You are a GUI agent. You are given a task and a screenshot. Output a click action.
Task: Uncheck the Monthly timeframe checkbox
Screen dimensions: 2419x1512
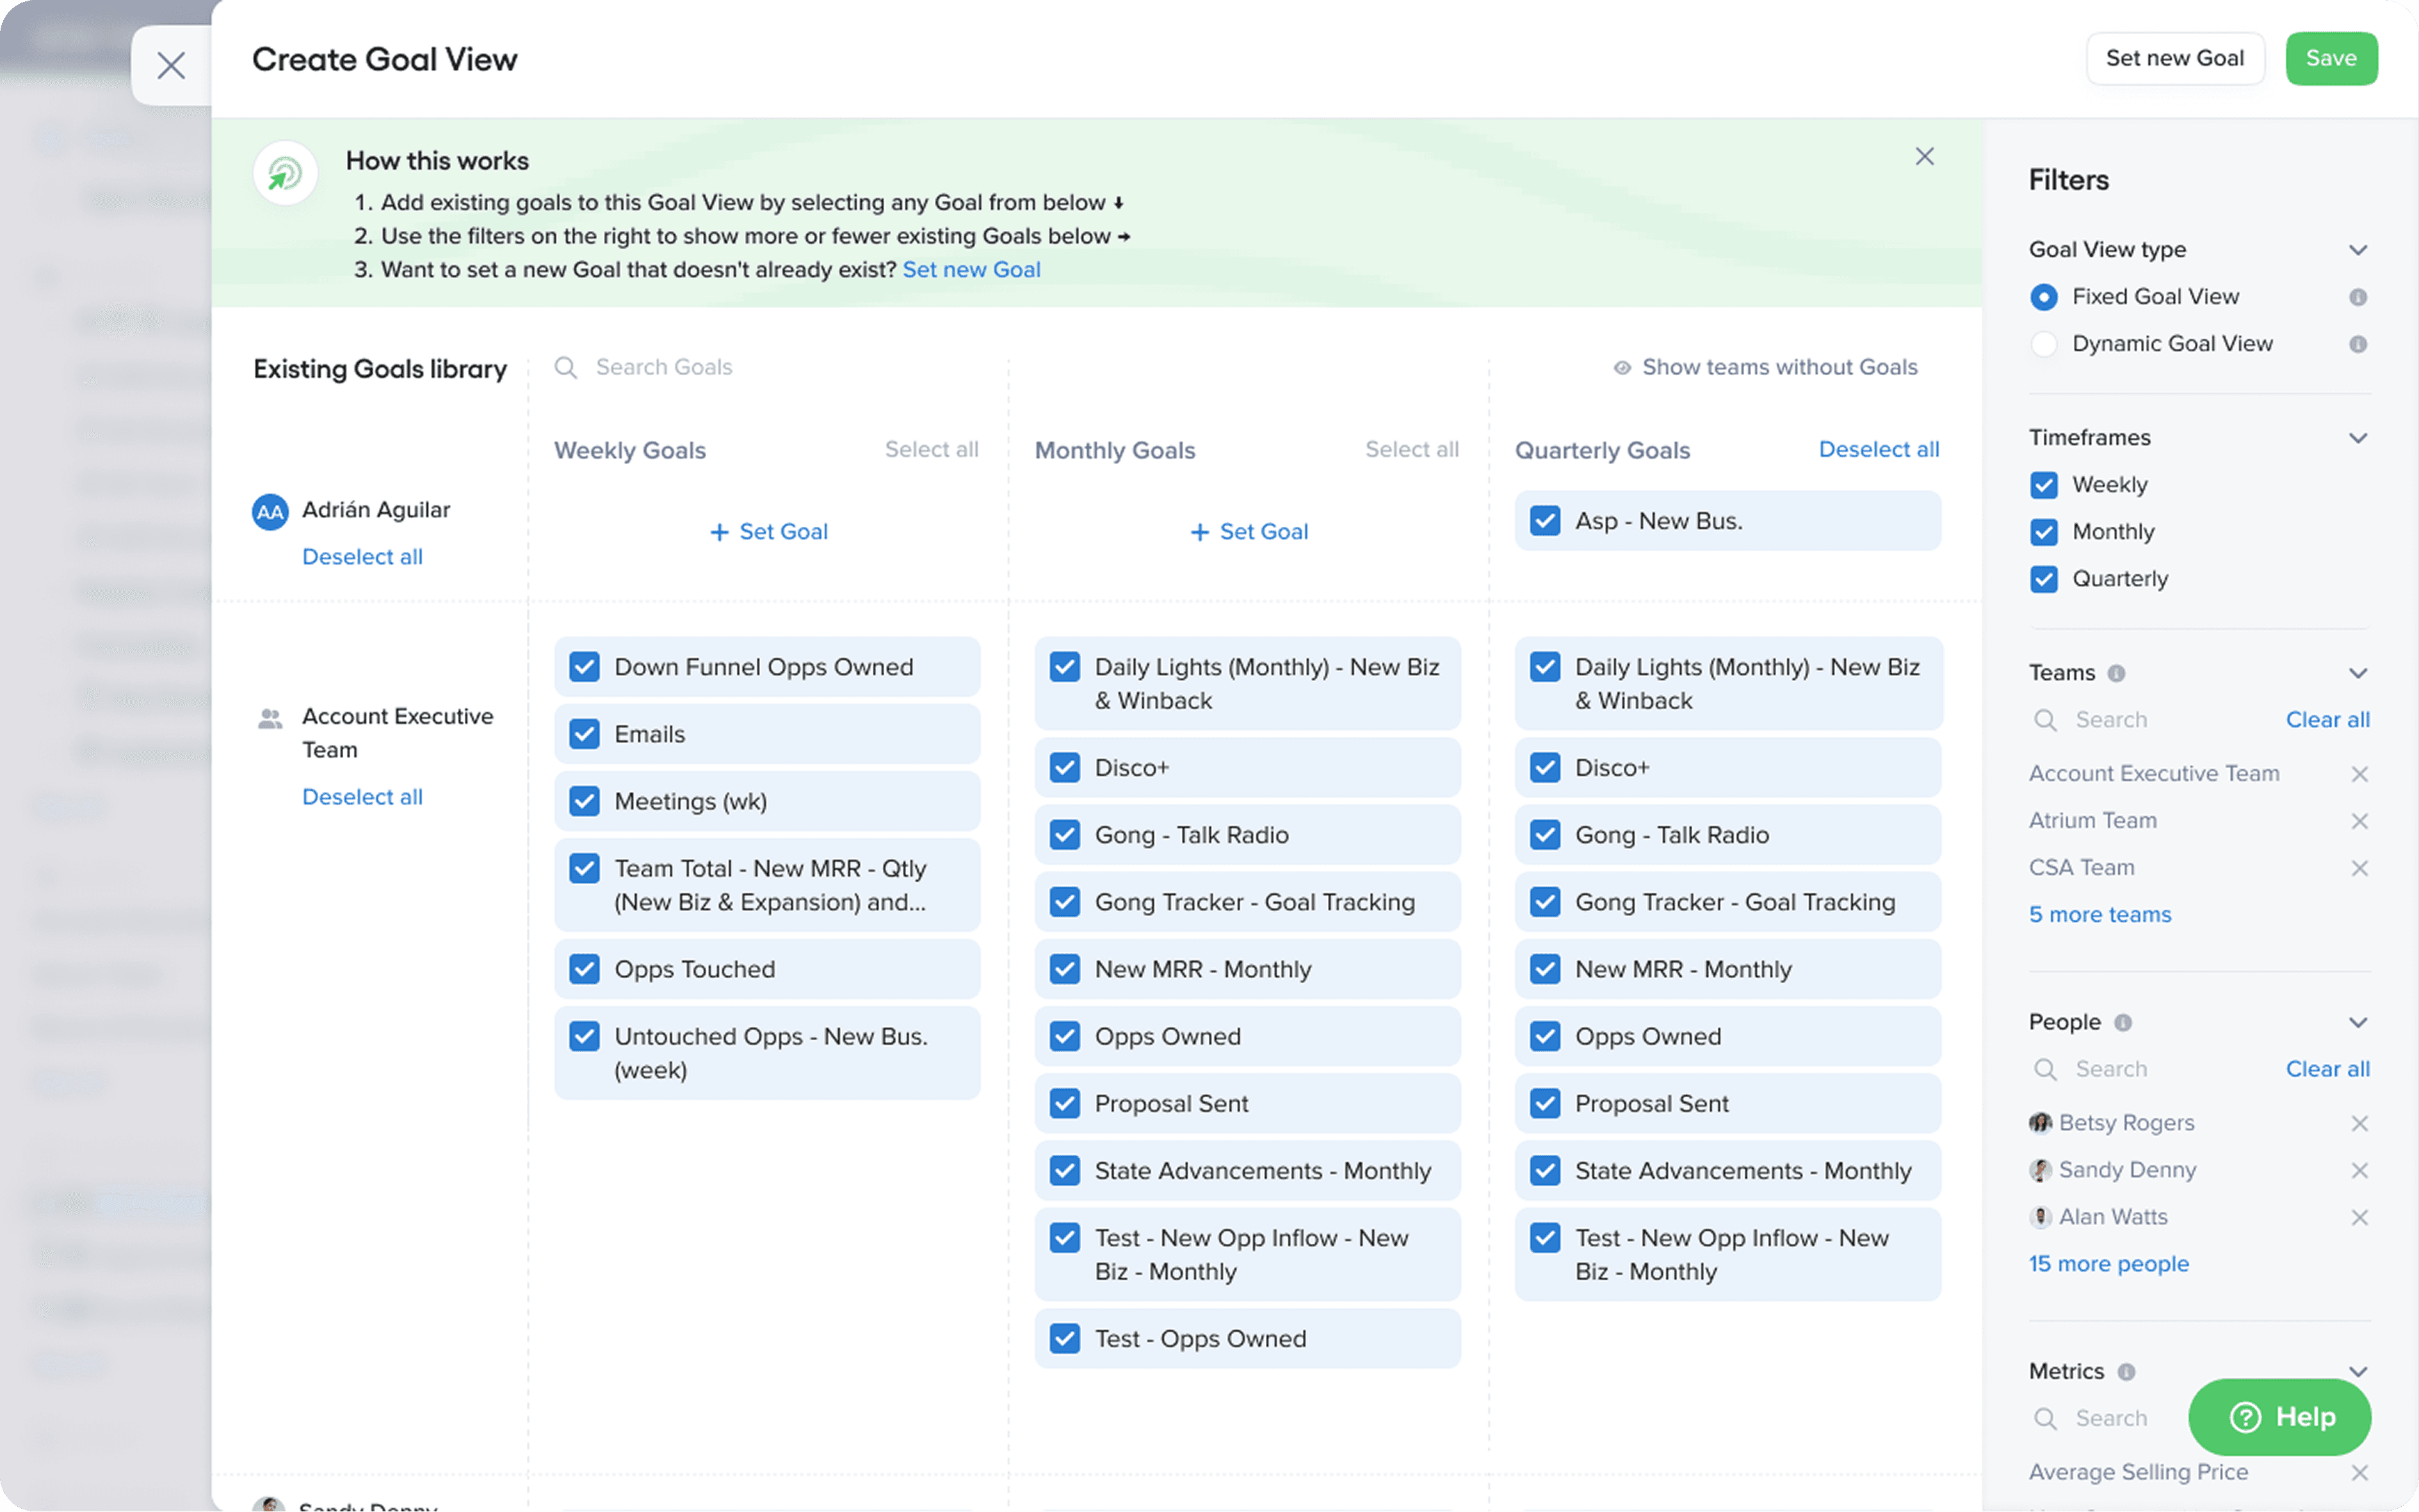(x=2043, y=532)
